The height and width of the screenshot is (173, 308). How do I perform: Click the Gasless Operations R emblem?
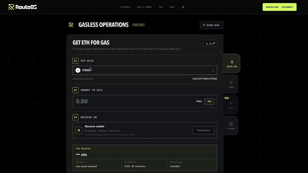point(71,25)
